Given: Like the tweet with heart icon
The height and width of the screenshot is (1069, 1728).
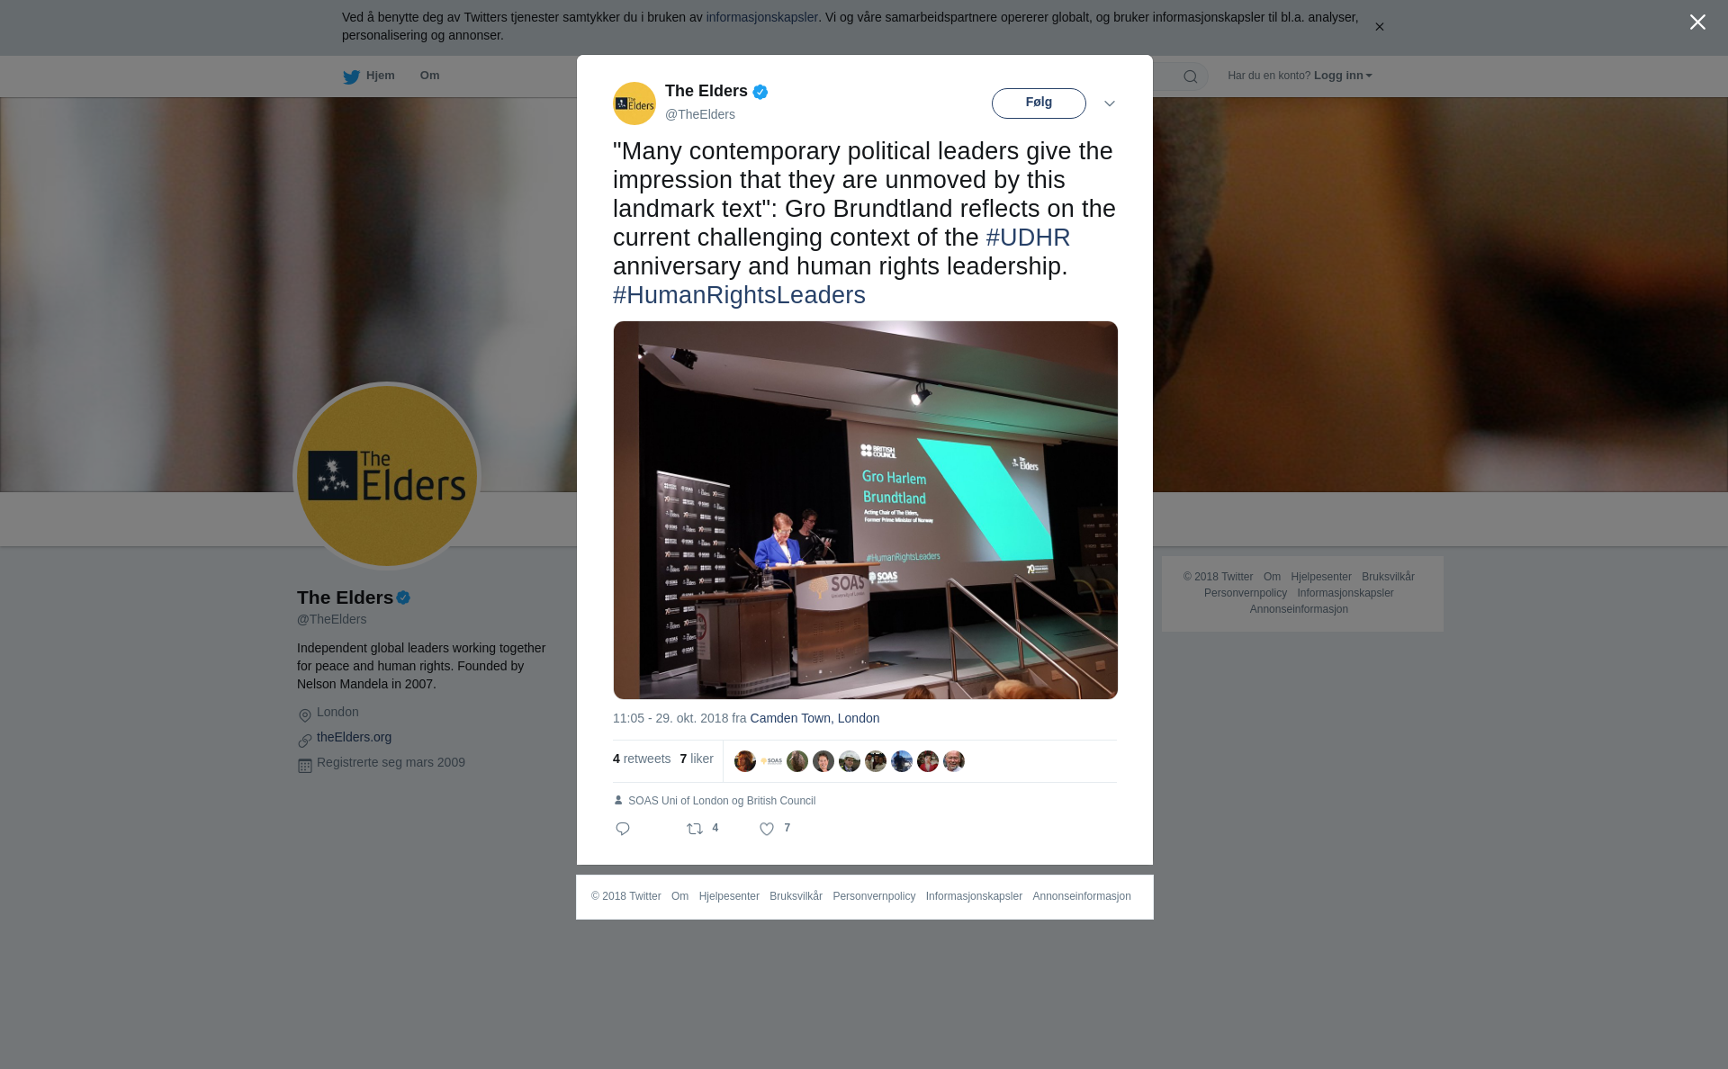Looking at the screenshot, I should coord(767,829).
